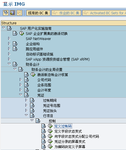Image resolution: width=126 pixels, height=150 pixels.
Task: Expand the 业务范围 node
Action: [21, 85]
